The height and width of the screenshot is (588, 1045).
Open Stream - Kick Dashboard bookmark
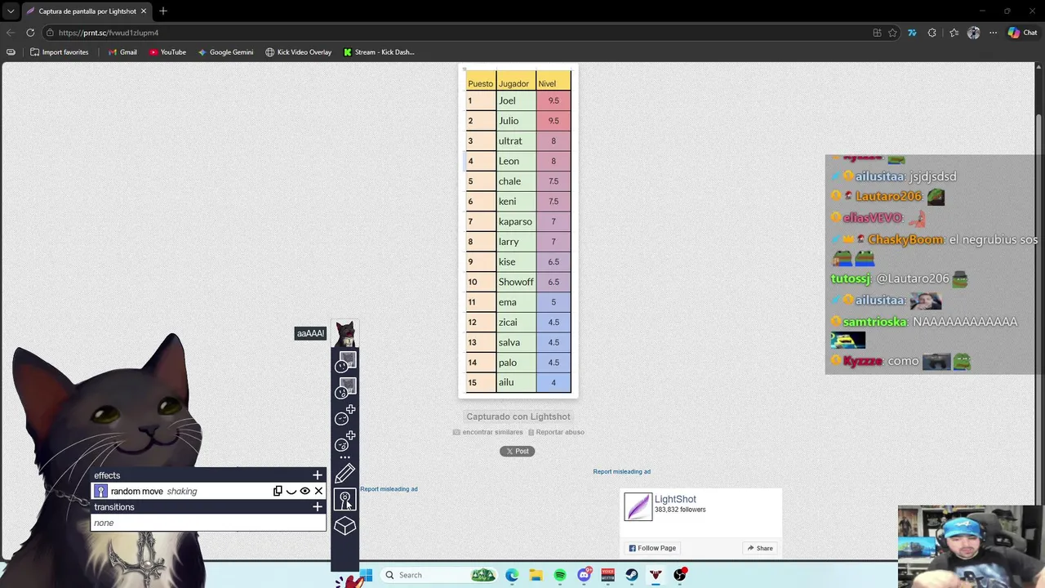379,52
